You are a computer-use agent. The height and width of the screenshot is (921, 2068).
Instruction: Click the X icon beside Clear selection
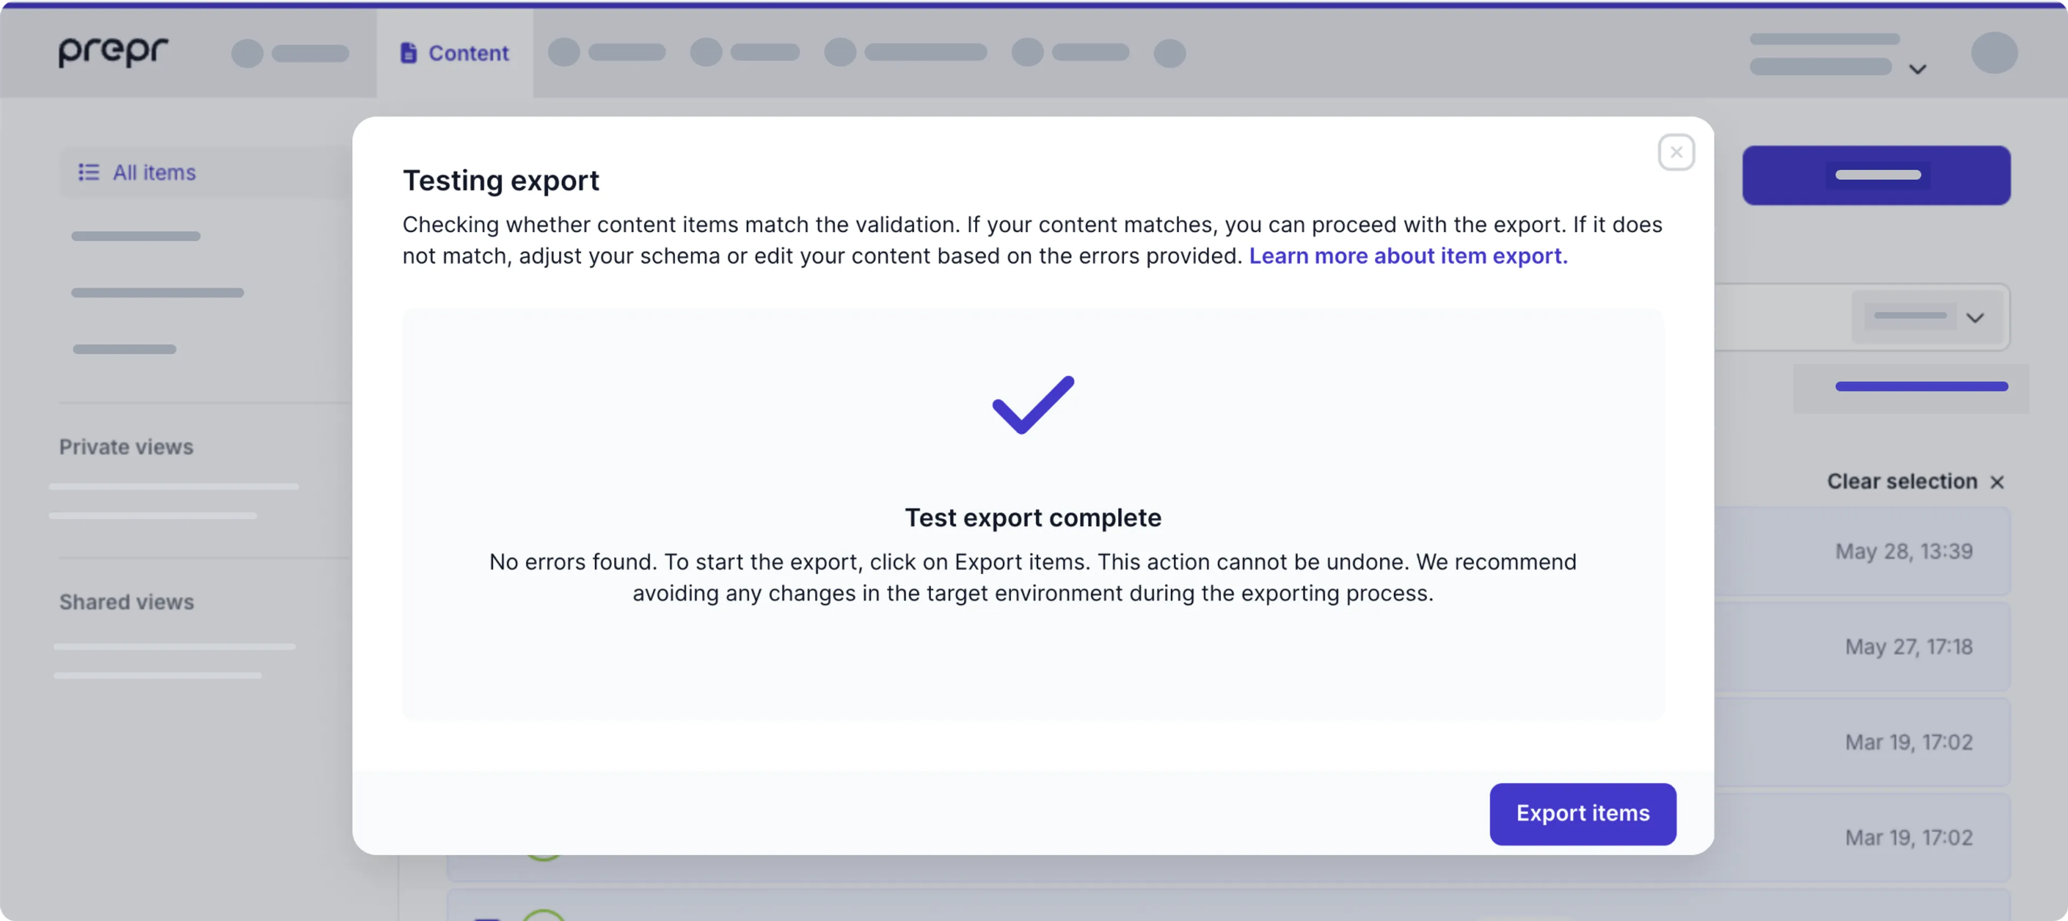pos(1997,482)
